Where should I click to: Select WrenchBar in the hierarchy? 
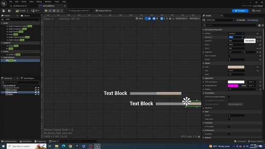tap(12, 90)
